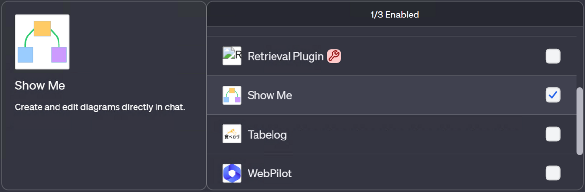Select the Tabelog list entry text
The image size is (585, 192).
pos(267,134)
